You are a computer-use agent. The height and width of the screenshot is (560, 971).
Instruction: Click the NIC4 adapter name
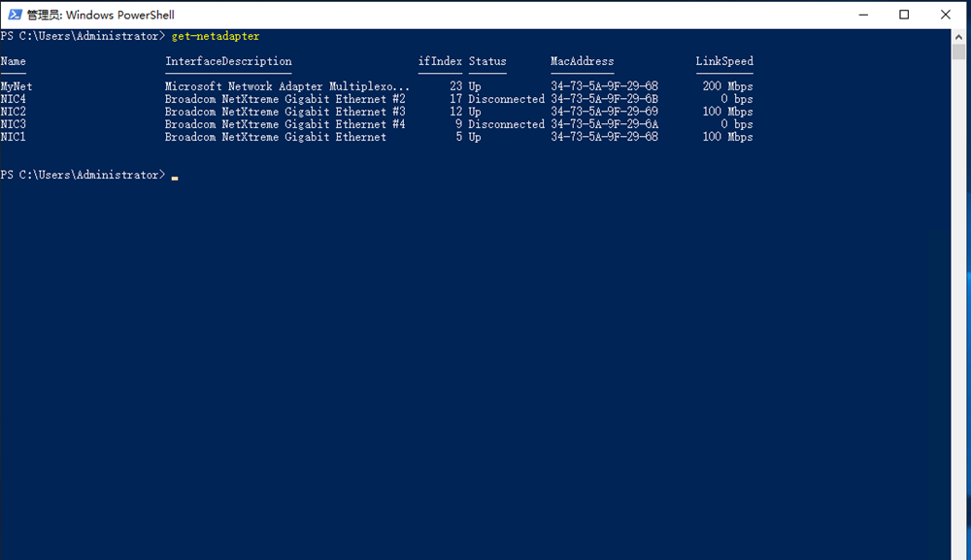pos(14,99)
